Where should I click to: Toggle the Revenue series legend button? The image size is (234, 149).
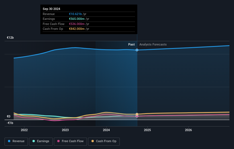[x=16, y=141]
